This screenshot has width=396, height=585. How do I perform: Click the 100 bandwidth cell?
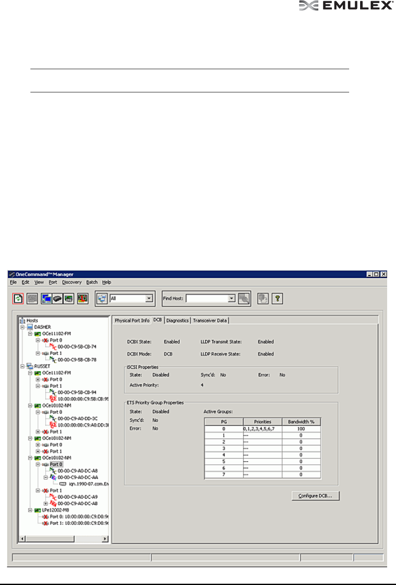click(x=301, y=429)
